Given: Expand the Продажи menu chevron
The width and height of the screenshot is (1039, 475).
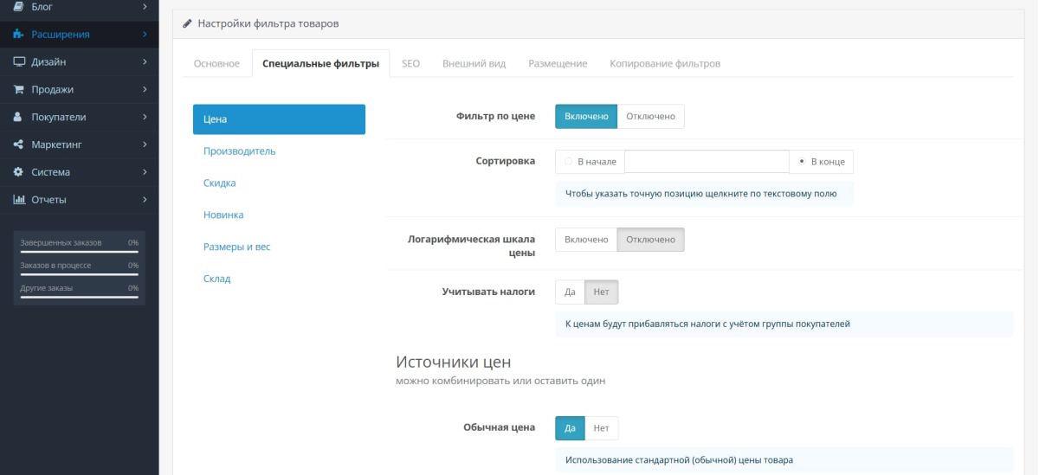Looking at the screenshot, I should point(145,89).
